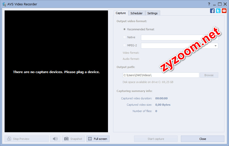Select the Native format radio button

(x=124, y=37)
